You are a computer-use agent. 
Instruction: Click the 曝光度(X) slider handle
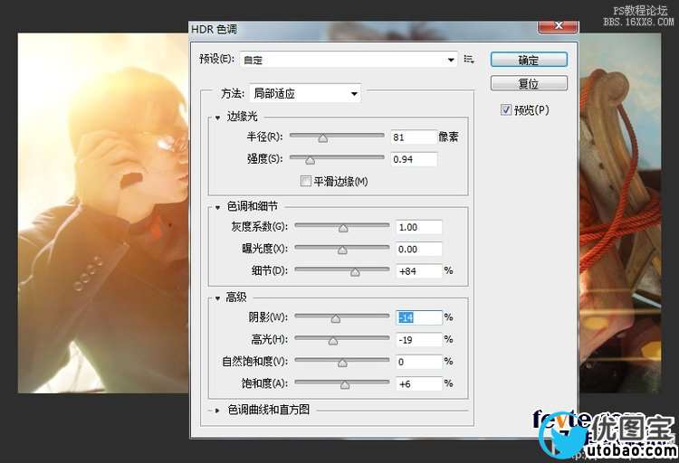pos(342,250)
